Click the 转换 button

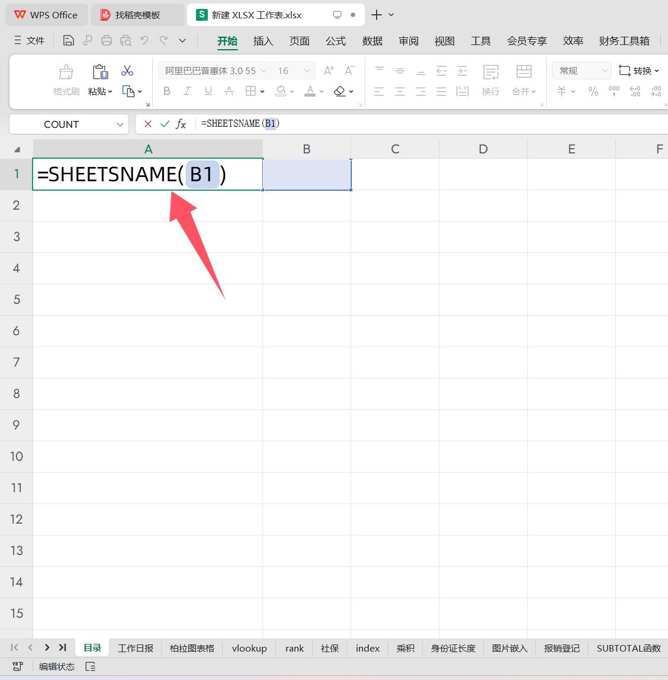(x=638, y=71)
